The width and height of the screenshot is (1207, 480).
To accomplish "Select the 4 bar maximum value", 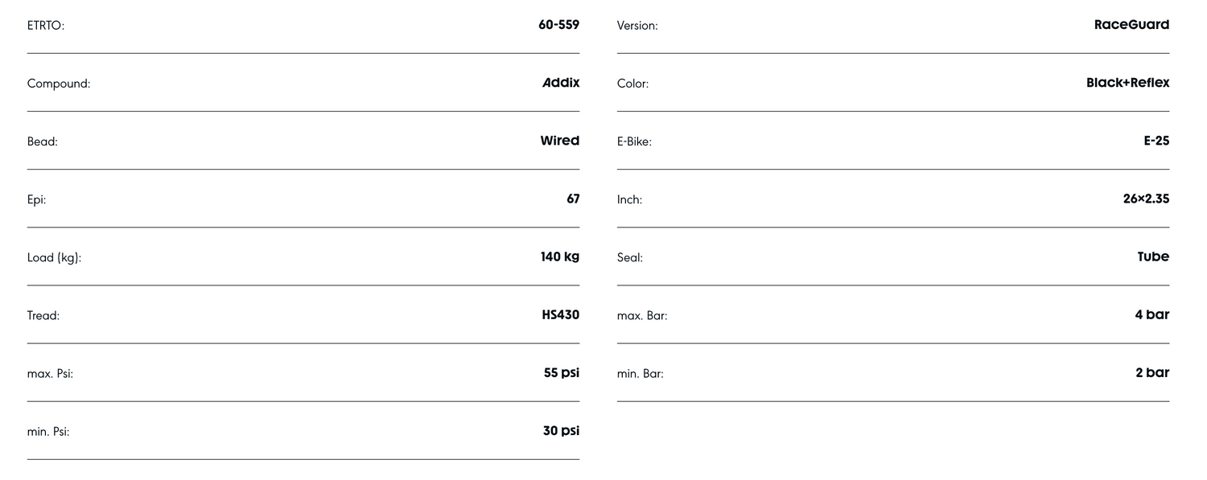I will (x=1151, y=315).
